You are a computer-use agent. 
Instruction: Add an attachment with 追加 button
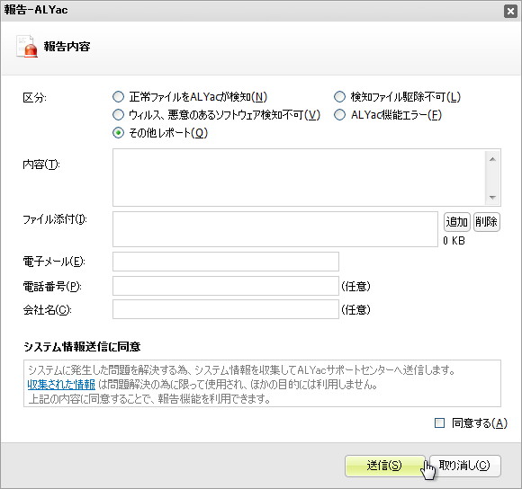(x=457, y=222)
